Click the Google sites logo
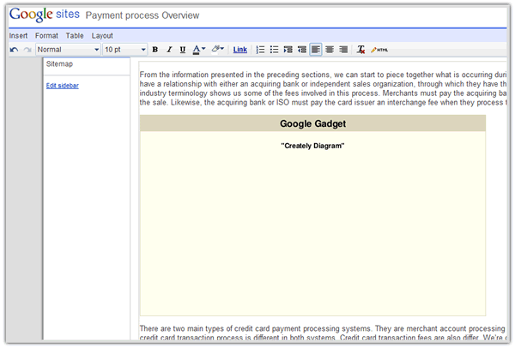This screenshot has height=348, width=515. (45, 15)
